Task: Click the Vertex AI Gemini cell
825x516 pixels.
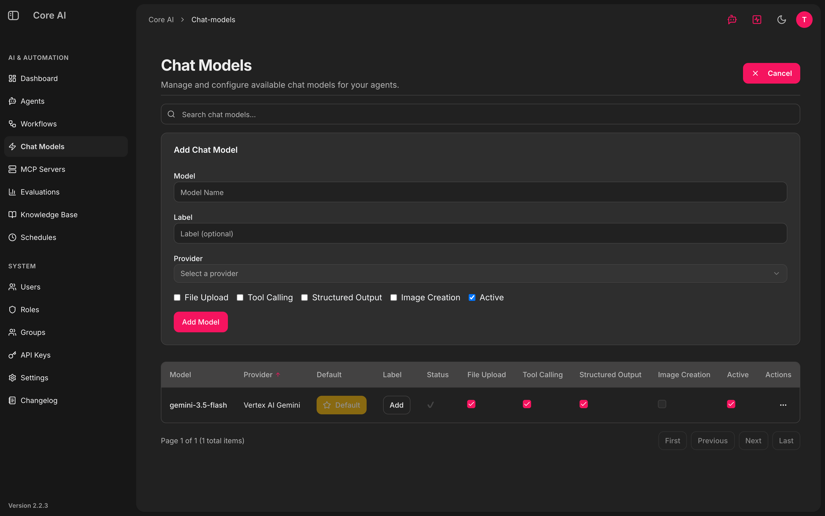Action: tap(272, 405)
